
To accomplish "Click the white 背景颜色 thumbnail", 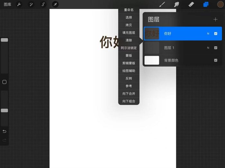I will click(152, 60).
